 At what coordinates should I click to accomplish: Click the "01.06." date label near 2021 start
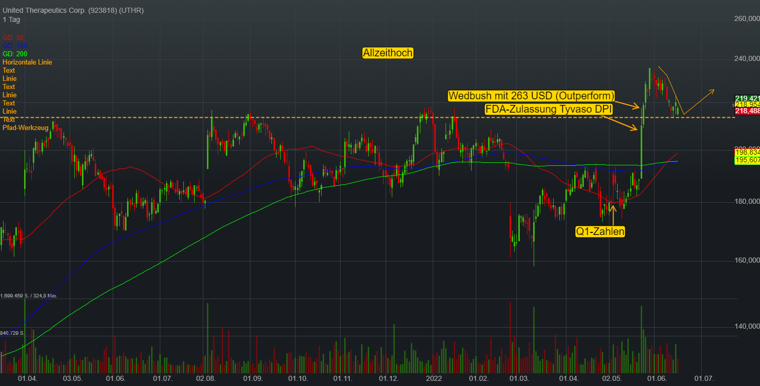click(x=116, y=378)
